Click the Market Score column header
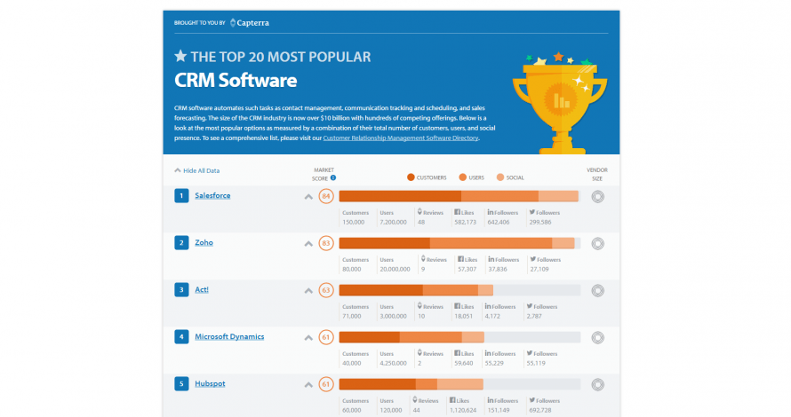The height and width of the screenshot is (417, 791). click(323, 174)
